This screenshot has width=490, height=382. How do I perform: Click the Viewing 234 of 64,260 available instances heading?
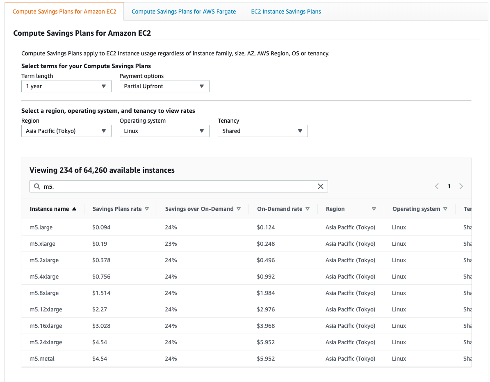102,170
